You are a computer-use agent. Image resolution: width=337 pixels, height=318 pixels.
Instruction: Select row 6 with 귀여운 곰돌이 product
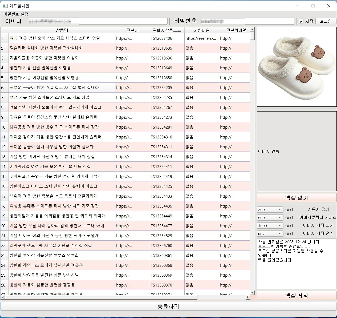click(61, 88)
